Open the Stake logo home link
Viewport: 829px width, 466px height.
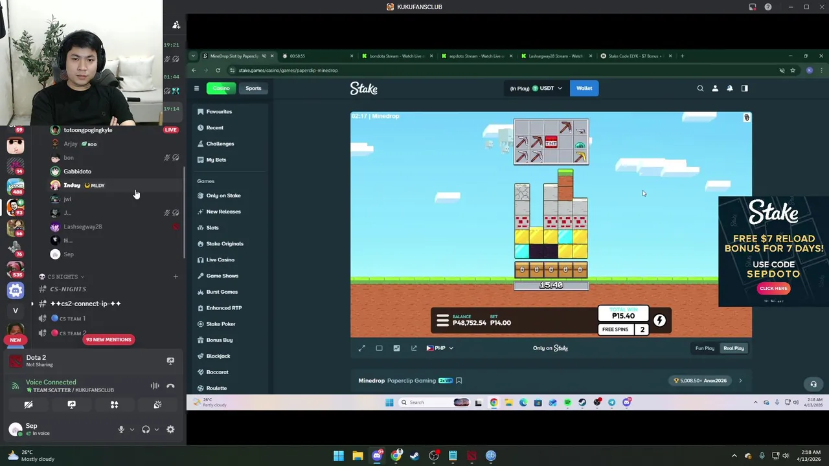coord(364,88)
